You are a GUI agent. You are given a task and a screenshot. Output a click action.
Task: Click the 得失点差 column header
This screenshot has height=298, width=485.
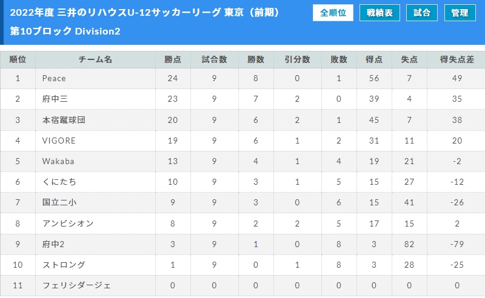pos(457,59)
